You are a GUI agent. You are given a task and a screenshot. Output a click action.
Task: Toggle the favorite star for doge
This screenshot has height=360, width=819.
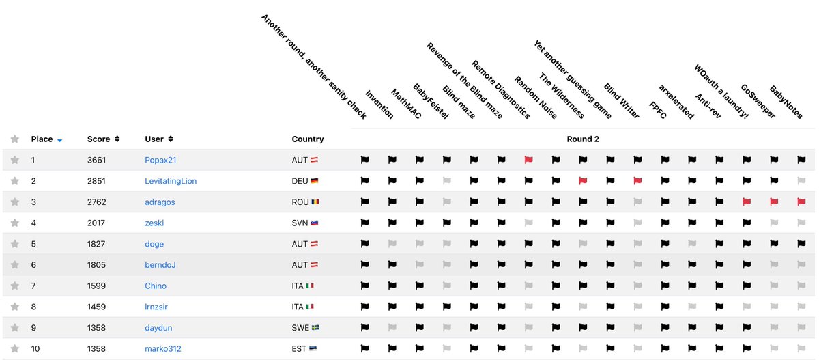pyautogui.click(x=15, y=244)
